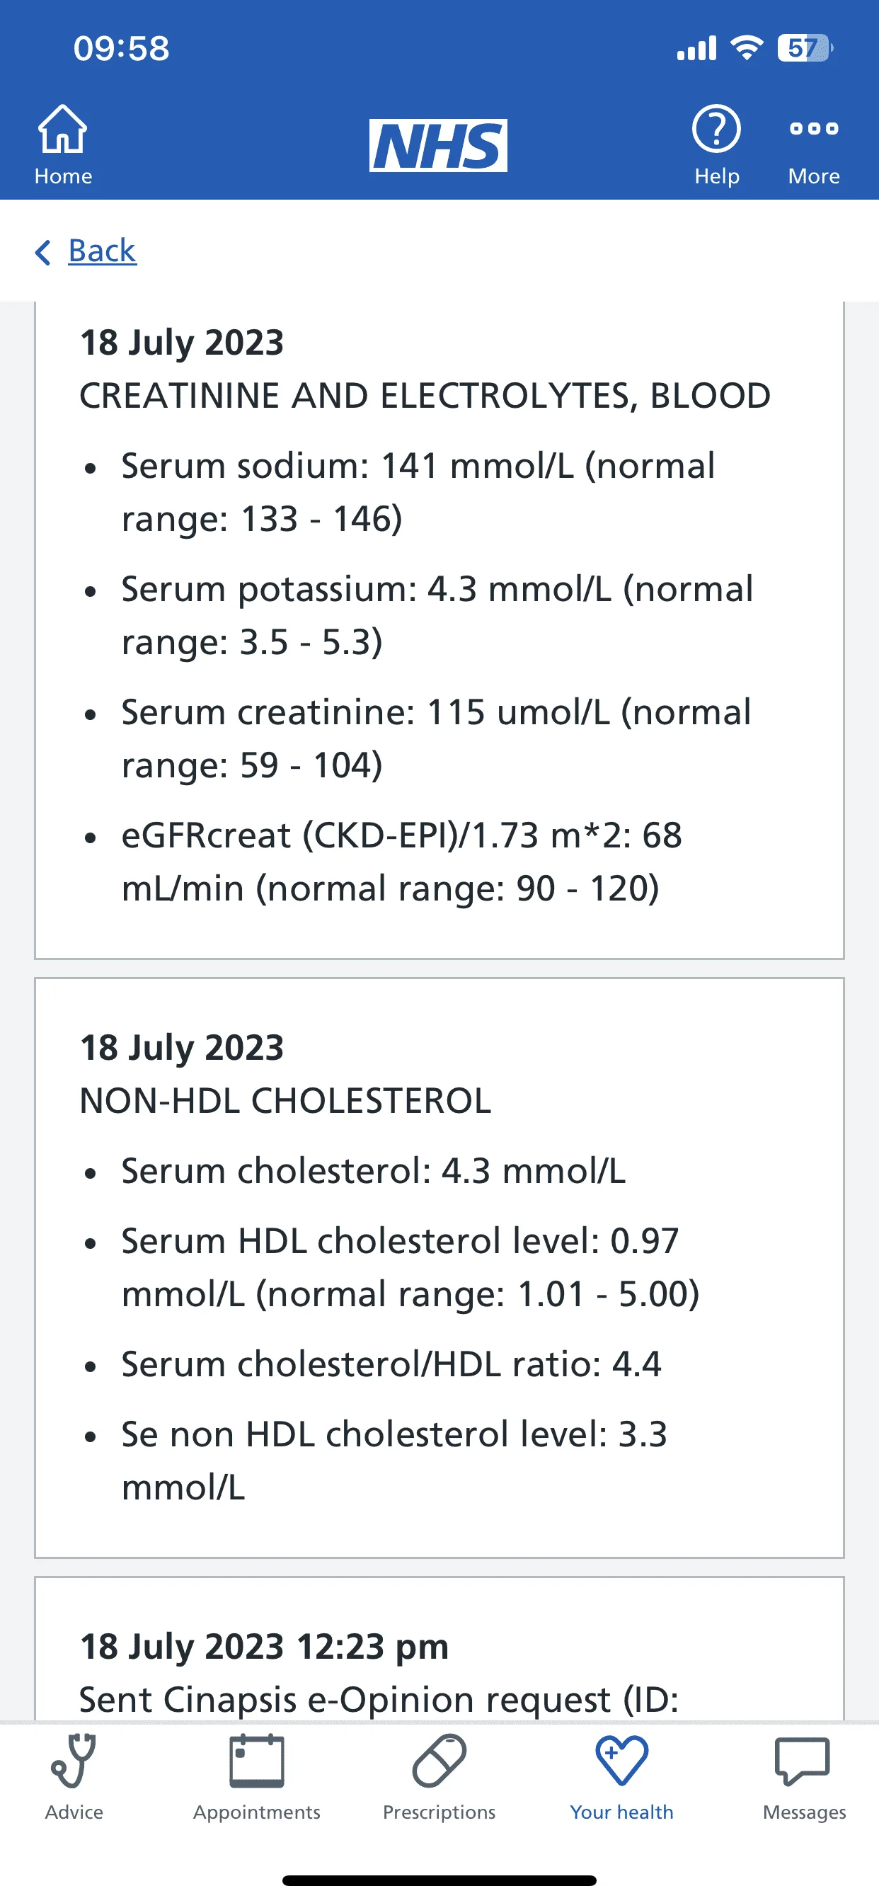Open Prescriptions pill icon

pyautogui.click(x=439, y=1761)
